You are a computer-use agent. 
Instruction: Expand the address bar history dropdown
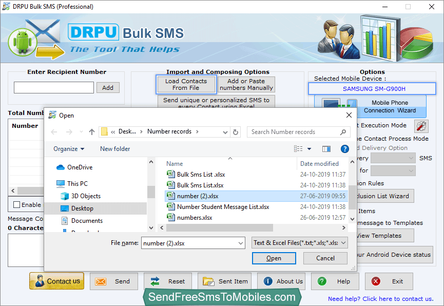(225, 132)
